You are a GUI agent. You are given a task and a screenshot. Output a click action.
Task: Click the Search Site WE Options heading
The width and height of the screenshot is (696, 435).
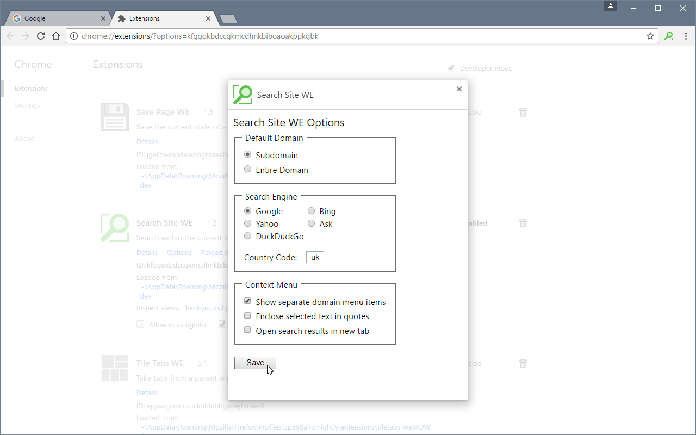(x=289, y=122)
